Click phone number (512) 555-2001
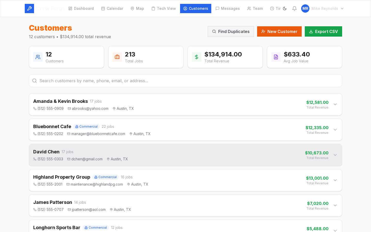 (x=50, y=184)
